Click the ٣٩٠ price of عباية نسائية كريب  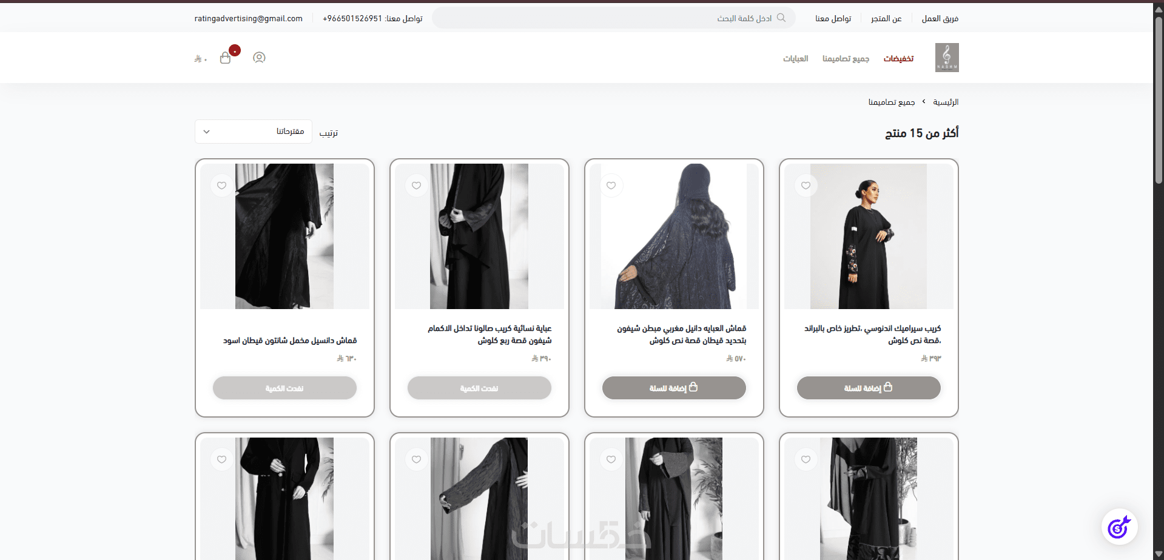click(542, 359)
